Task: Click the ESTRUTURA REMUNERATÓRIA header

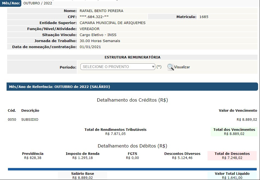Action: click(x=132, y=57)
